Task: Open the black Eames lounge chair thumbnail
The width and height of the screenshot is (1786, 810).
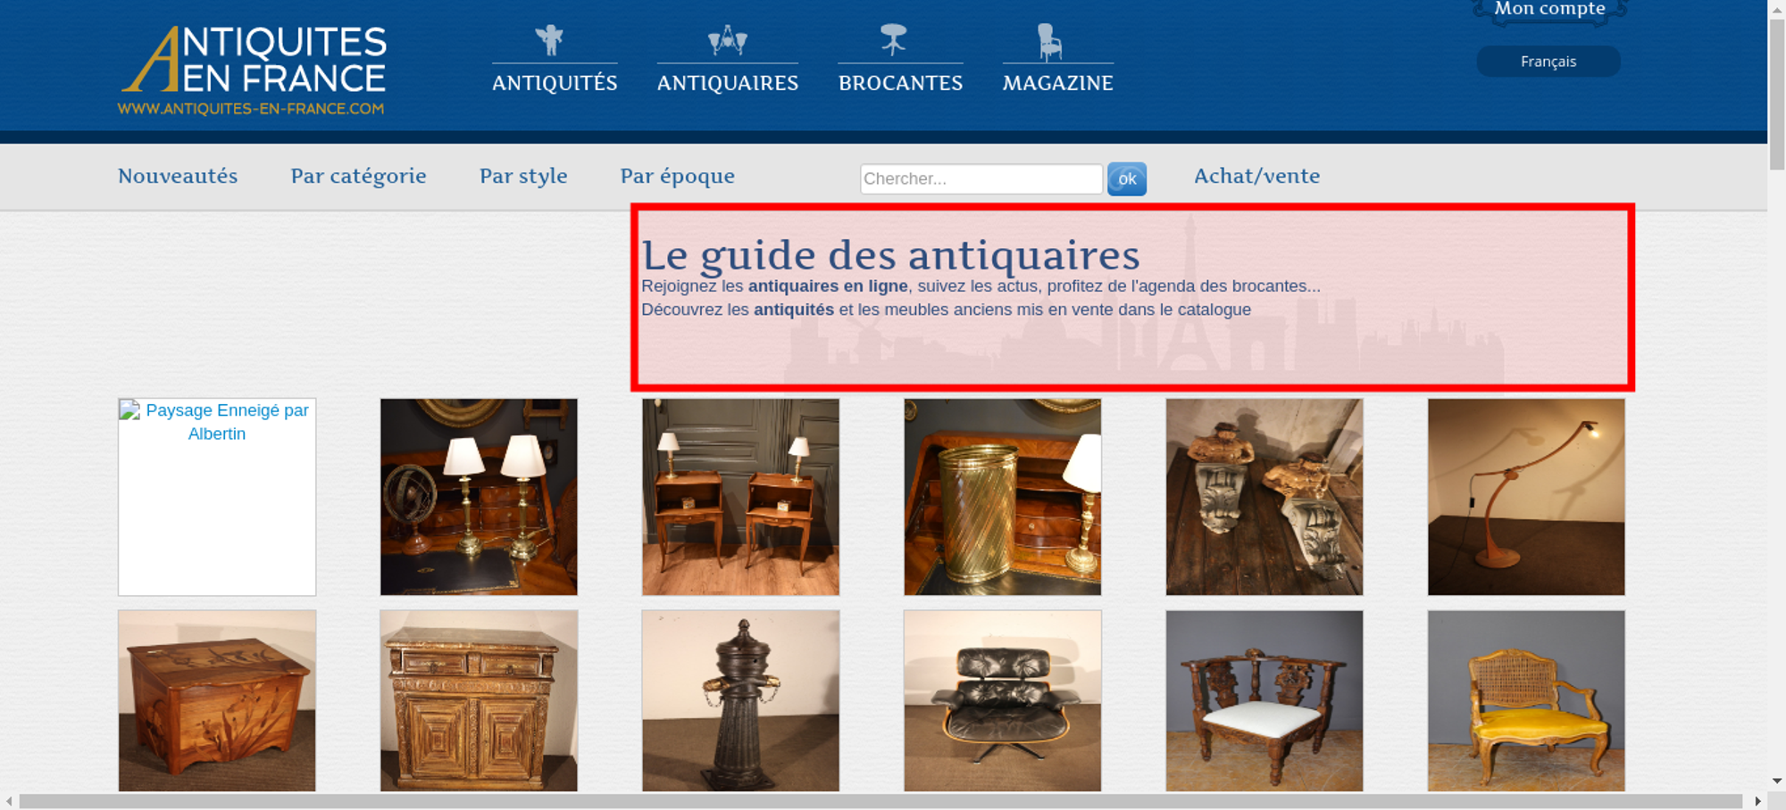Action: [x=1002, y=700]
